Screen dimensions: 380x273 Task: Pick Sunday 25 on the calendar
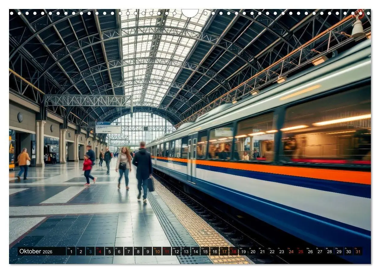301,251
